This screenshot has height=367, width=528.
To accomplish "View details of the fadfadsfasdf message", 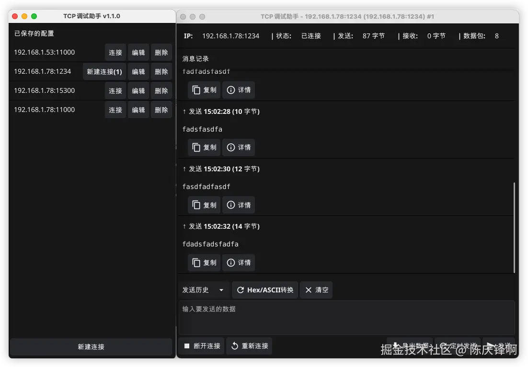I will pyautogui.click(x=238, y=89).
